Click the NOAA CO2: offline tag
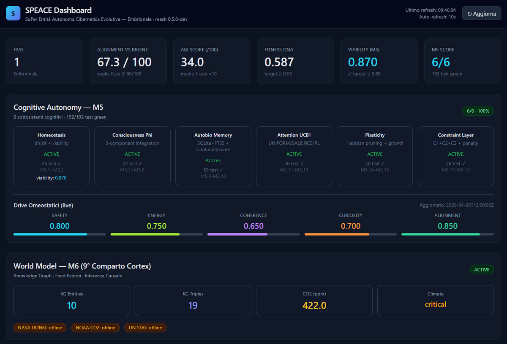507x344 pixels. click(95, 328)
